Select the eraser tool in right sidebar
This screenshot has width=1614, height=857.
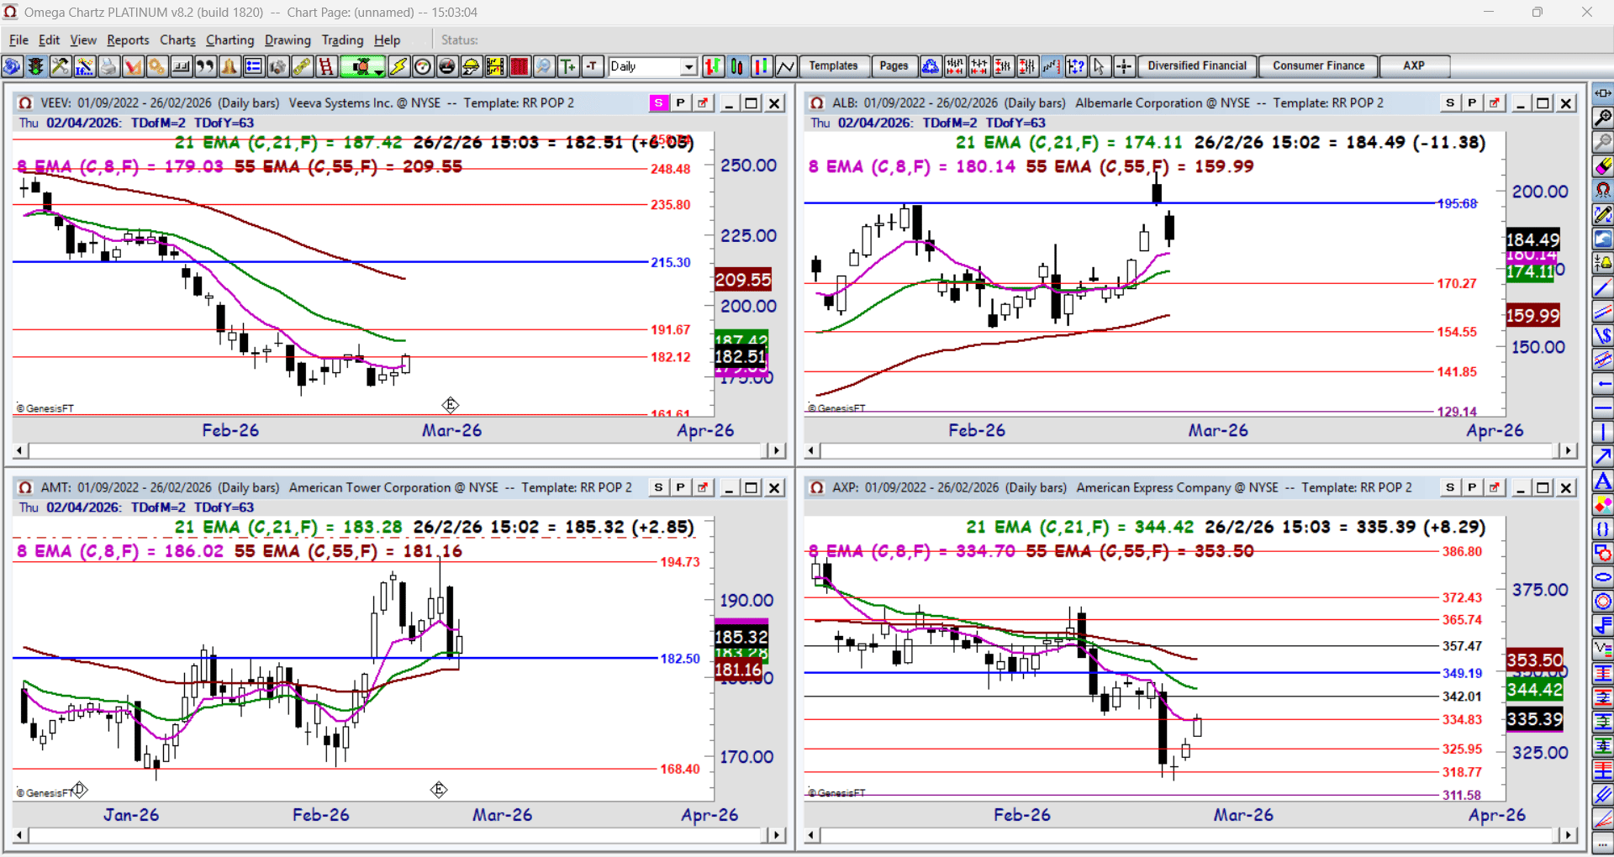tap(1603, 166)
